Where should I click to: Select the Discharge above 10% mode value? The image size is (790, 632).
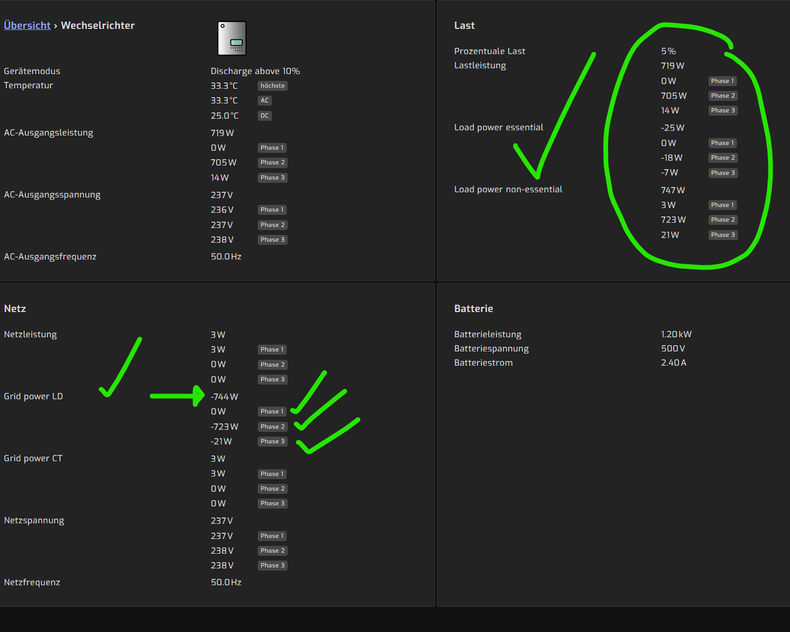pyautogui.click(x=255, y=71)
